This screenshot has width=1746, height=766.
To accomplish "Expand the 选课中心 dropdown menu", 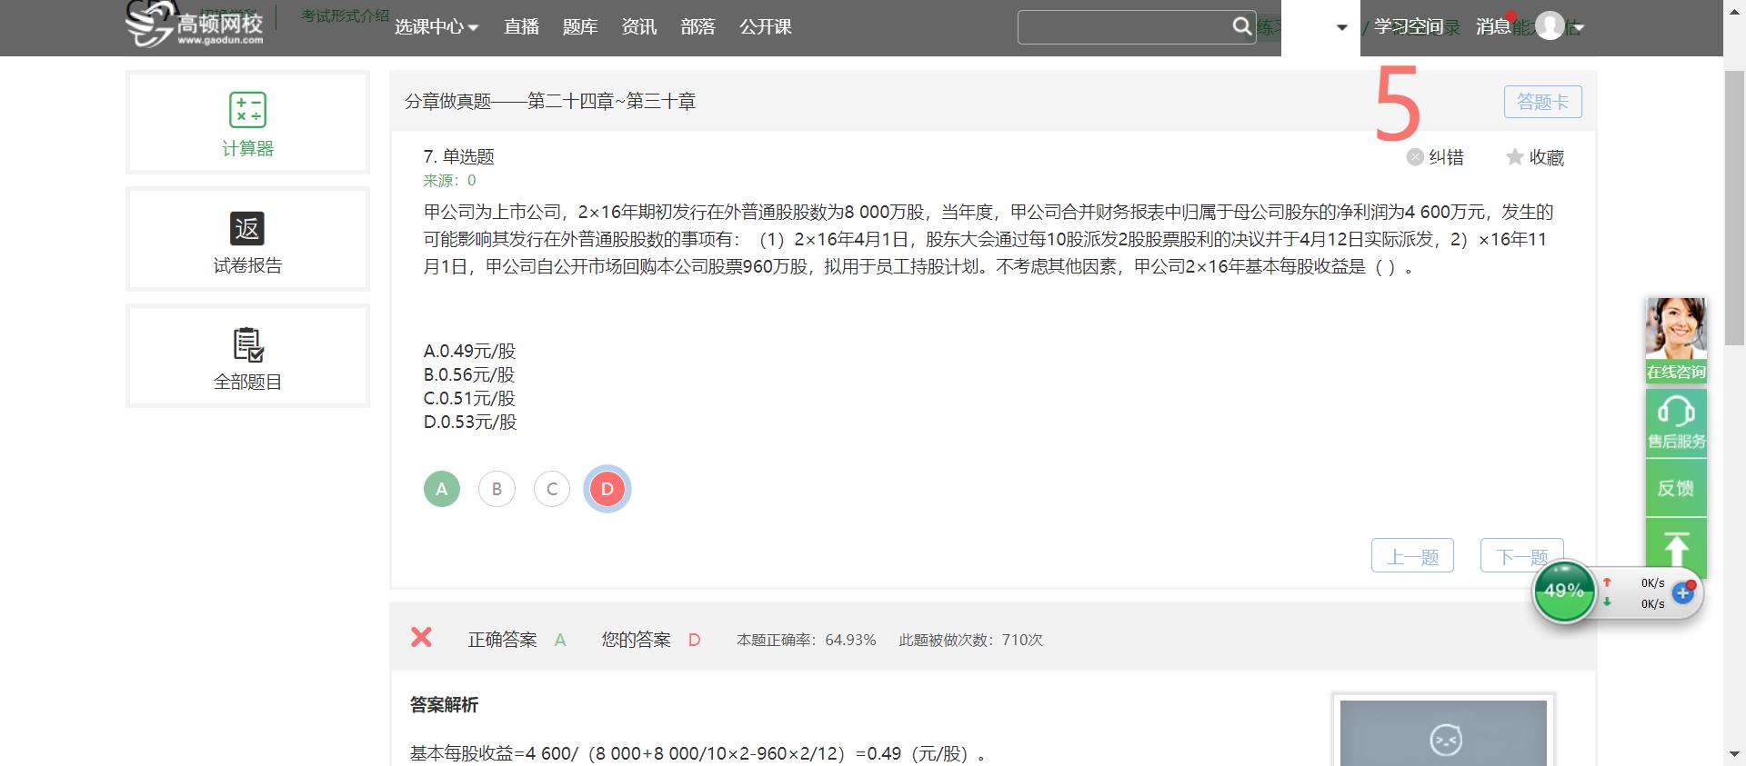I will (436, 27).
